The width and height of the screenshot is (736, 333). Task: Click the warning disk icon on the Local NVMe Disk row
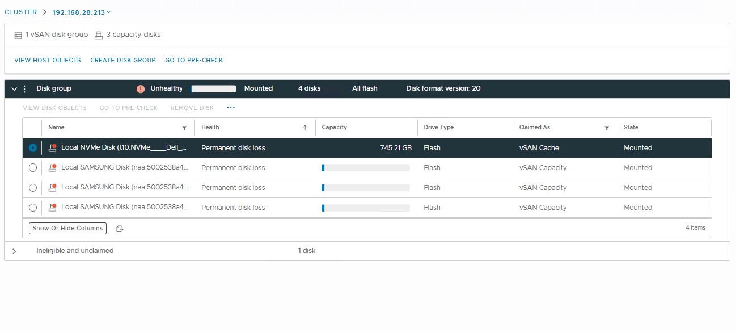pos(53,147)
